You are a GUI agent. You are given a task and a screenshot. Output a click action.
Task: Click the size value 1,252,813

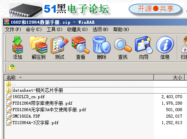click(172, 123)
